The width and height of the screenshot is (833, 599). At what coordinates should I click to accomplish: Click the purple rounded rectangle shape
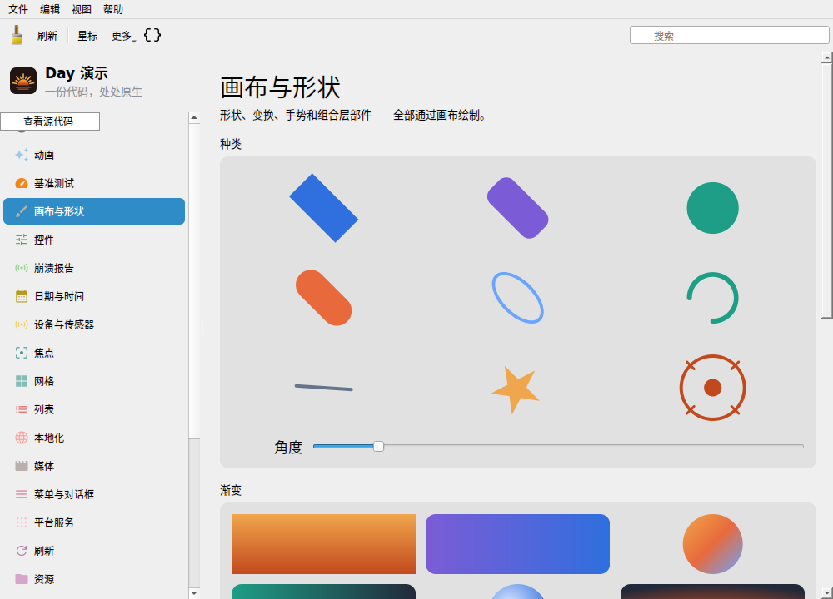(518, 208)
